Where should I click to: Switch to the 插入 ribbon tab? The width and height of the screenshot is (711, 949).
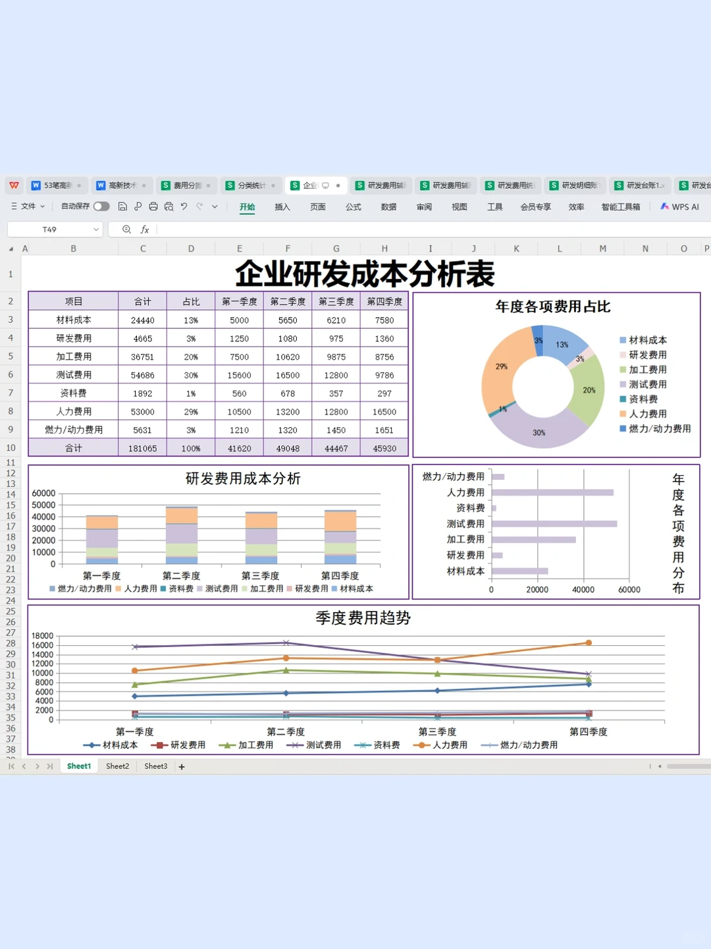point(282,207)
